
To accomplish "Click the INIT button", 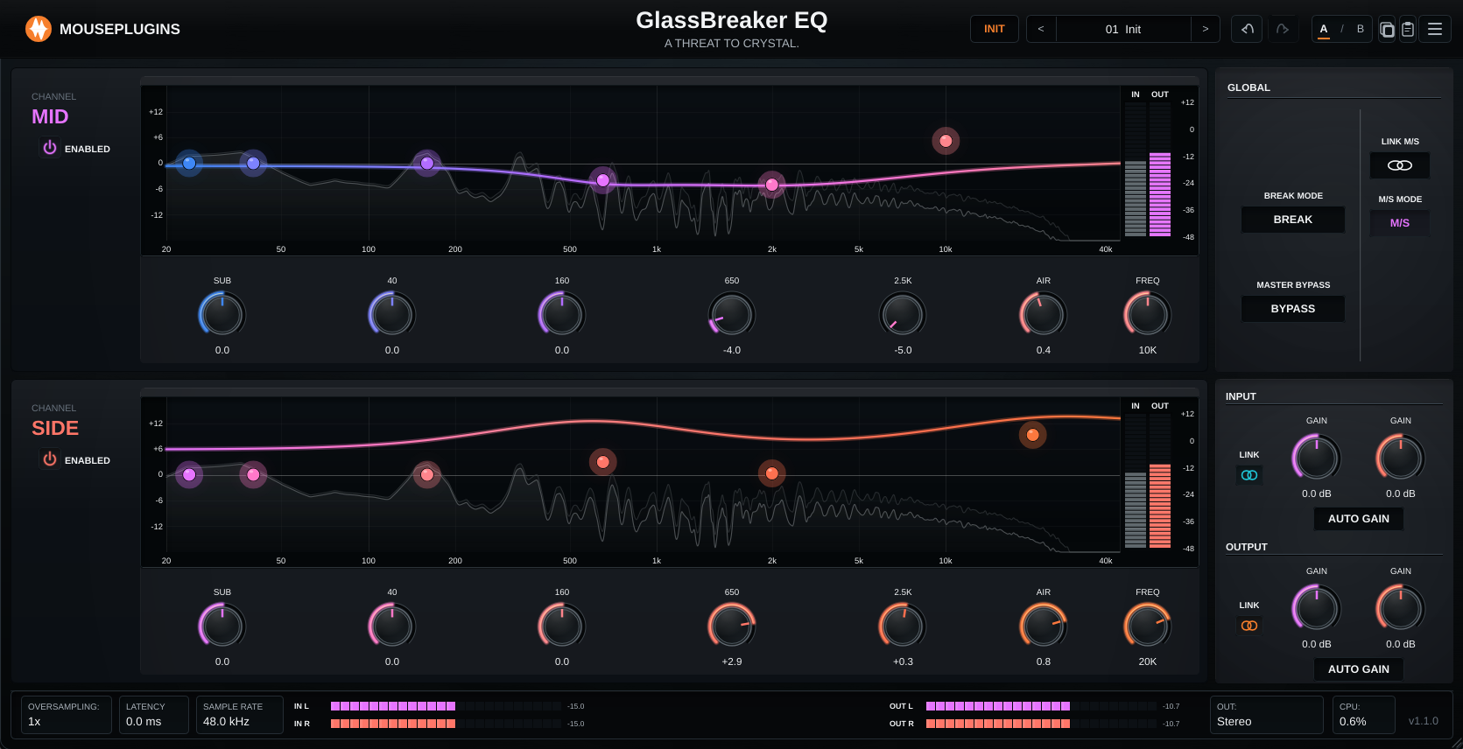I will (x=995, y=29).
